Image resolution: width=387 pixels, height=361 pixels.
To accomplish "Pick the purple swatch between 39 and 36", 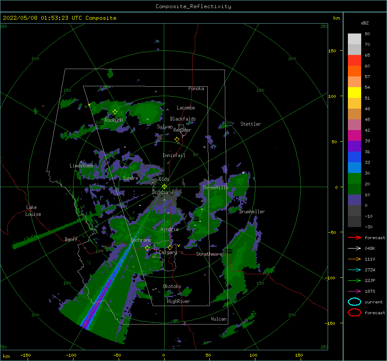I will click(354, 146).
